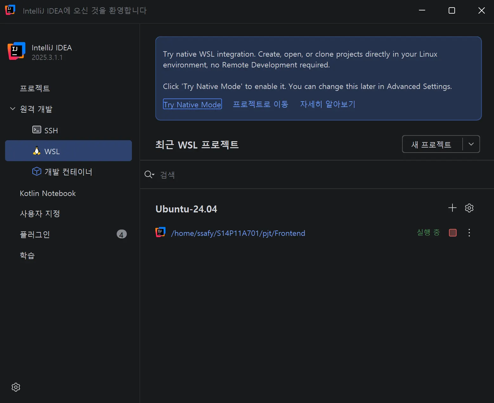Stop the running Frontend backend
Viewport: 494px width, 403px height.
tap(453, 233)
